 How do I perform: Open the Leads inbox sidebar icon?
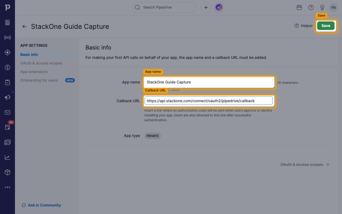(x=7, y=22)
